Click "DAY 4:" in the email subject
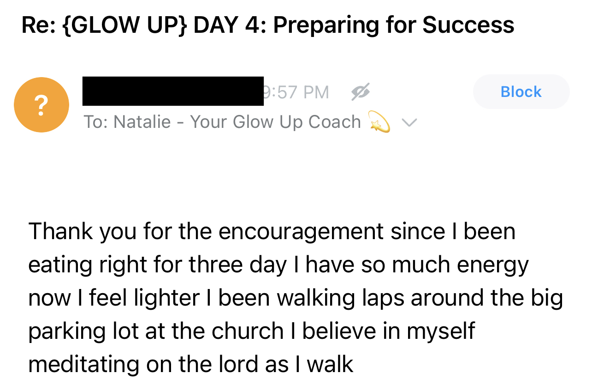Screen dimensions: 592x385 (230, 24)
